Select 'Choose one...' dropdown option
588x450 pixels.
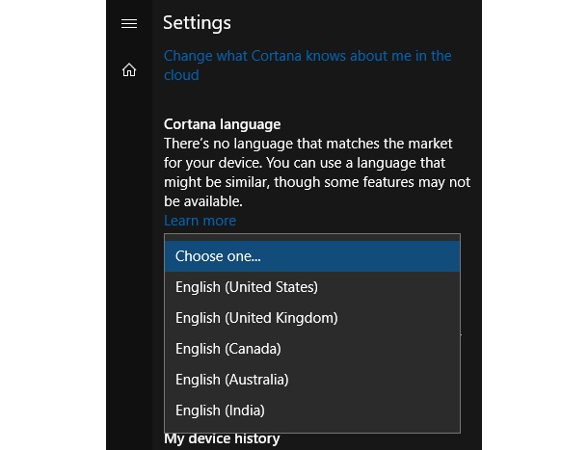pyautogui.click(x=312, y=256)
